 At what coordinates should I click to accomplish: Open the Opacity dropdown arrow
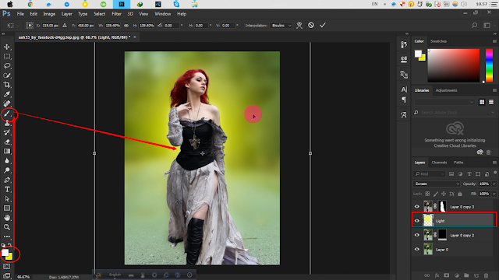click(x=494, y=184)
